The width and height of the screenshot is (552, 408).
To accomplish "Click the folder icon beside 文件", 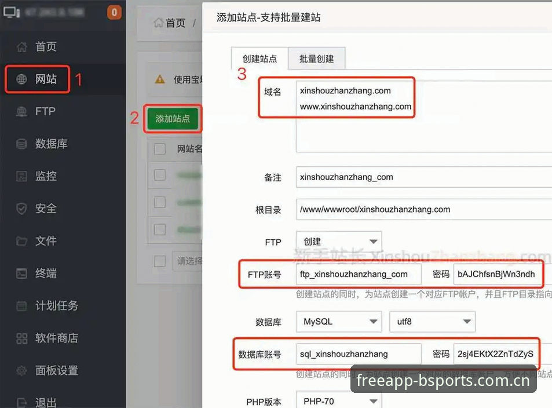I will point(21,241).
